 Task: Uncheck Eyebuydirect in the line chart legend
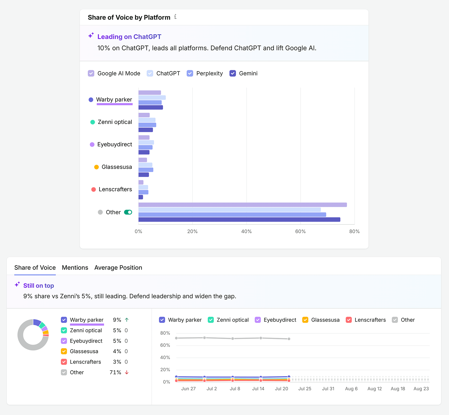click(x=258, y=320)
